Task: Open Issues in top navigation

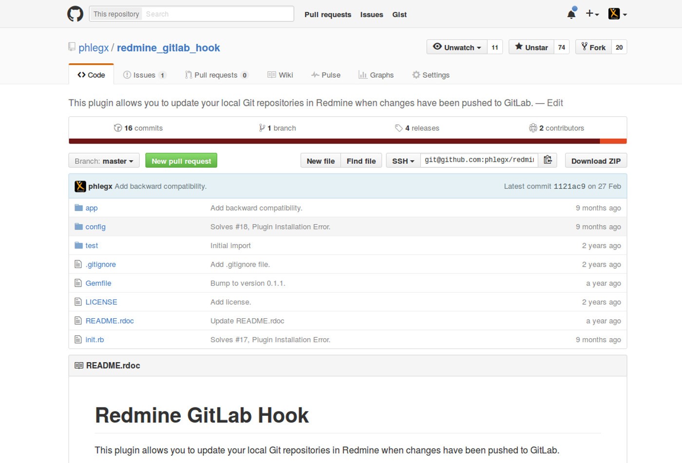Action: point(372,14)
